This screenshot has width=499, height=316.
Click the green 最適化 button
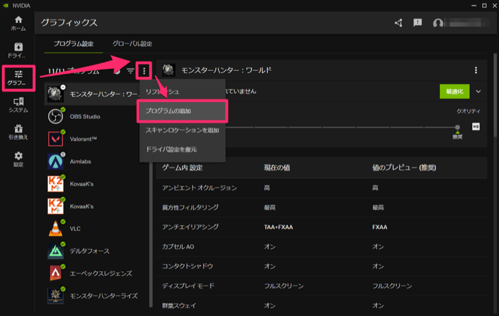pyautogui.click(x=455, y=91)
